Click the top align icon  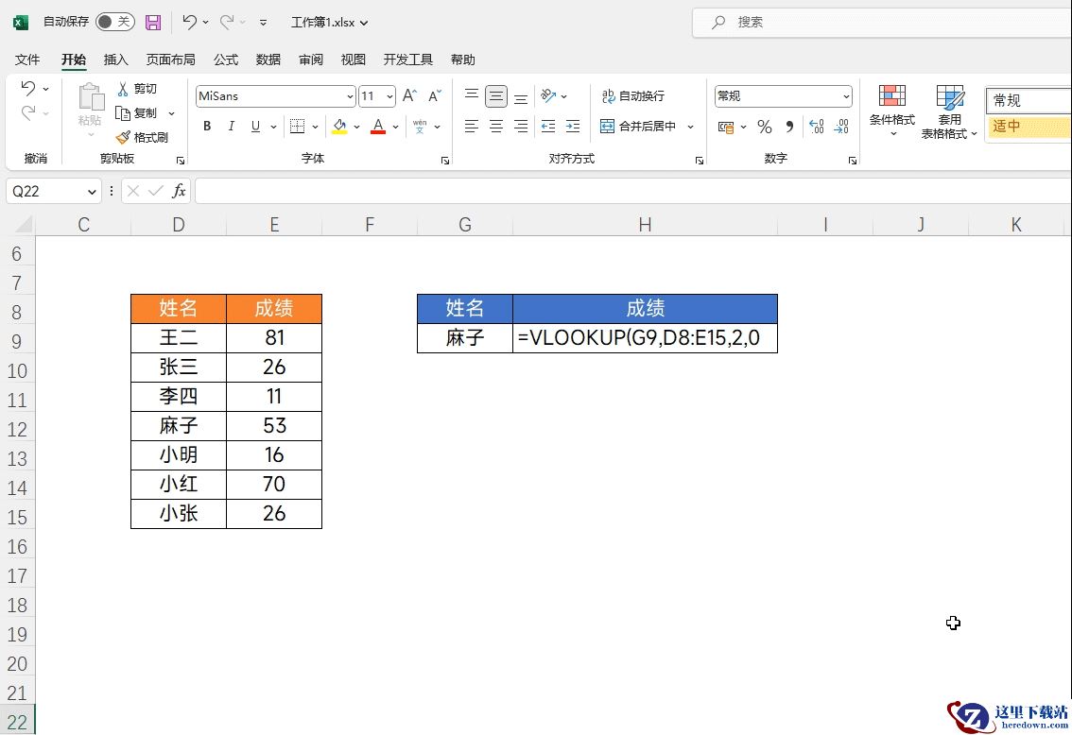(472, 95)
